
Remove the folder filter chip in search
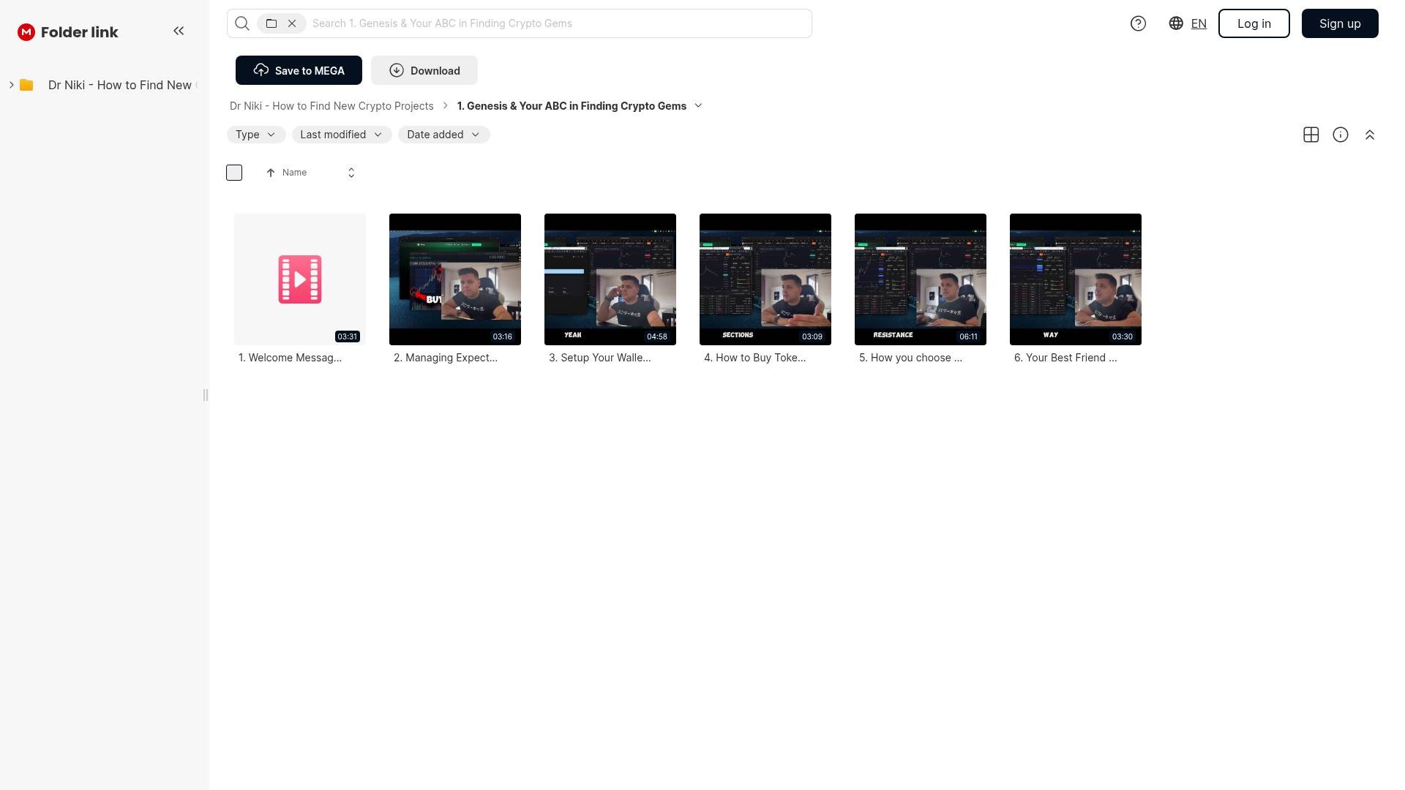[x=292, y=23]
